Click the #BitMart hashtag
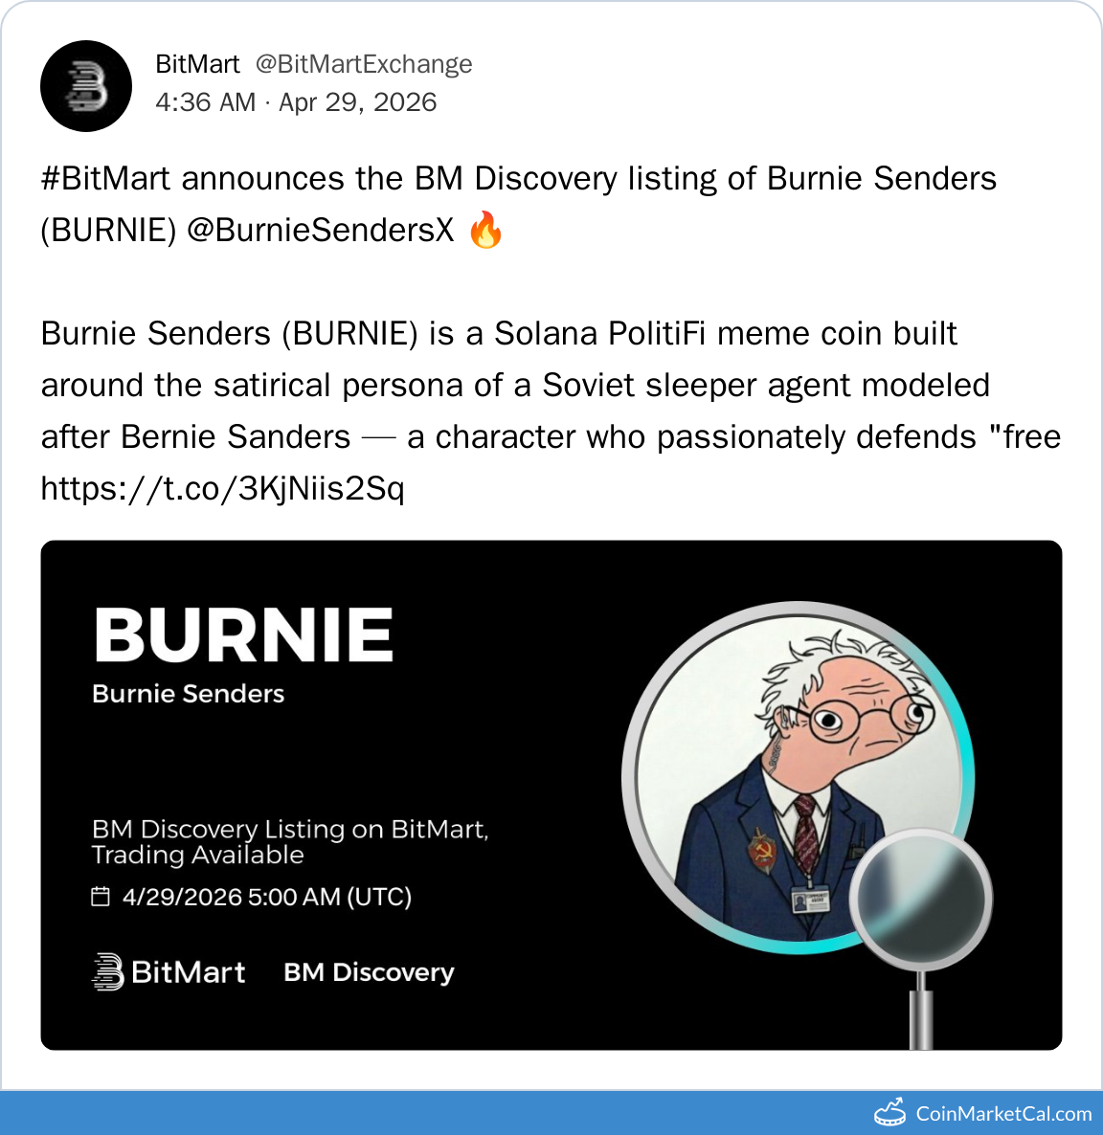The width and height of the screenshot is (1103, 1135). tap(105, 179)
